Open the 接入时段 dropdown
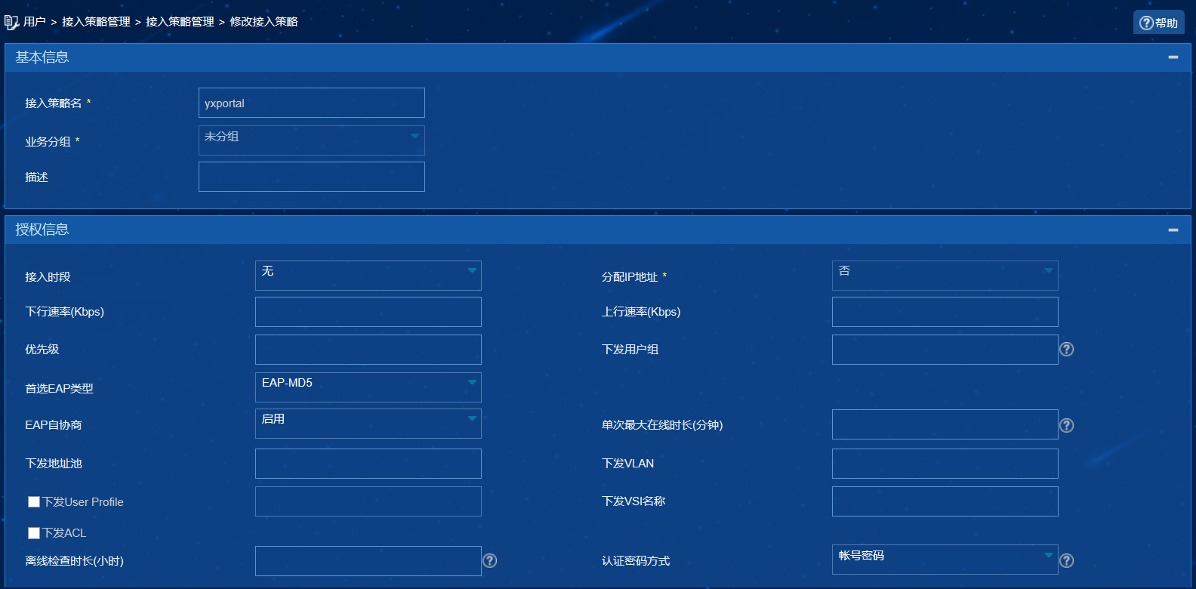The height and width of the screenshot is (589, 1196). click(368, 276)
